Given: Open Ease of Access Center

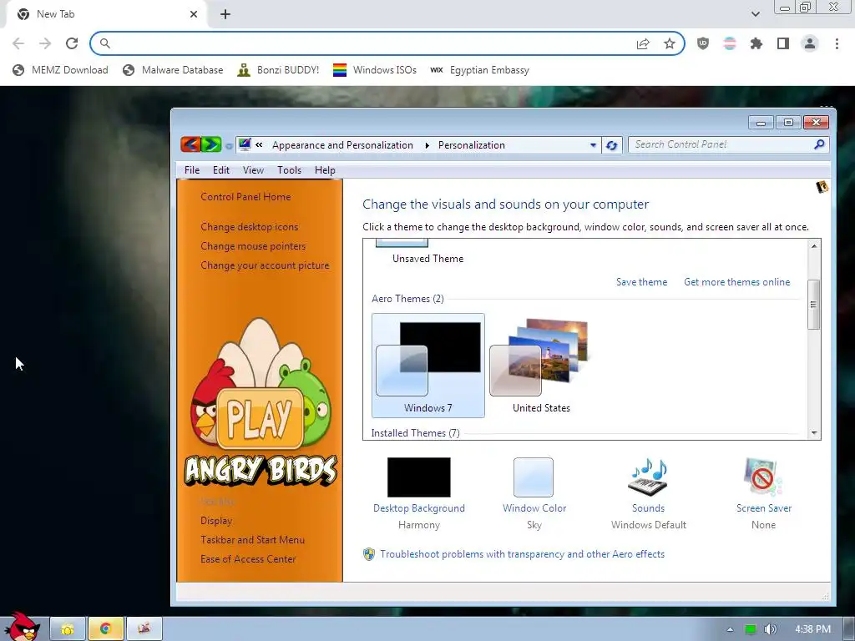Looking at the screenshot, I should [x=247, y=558].
